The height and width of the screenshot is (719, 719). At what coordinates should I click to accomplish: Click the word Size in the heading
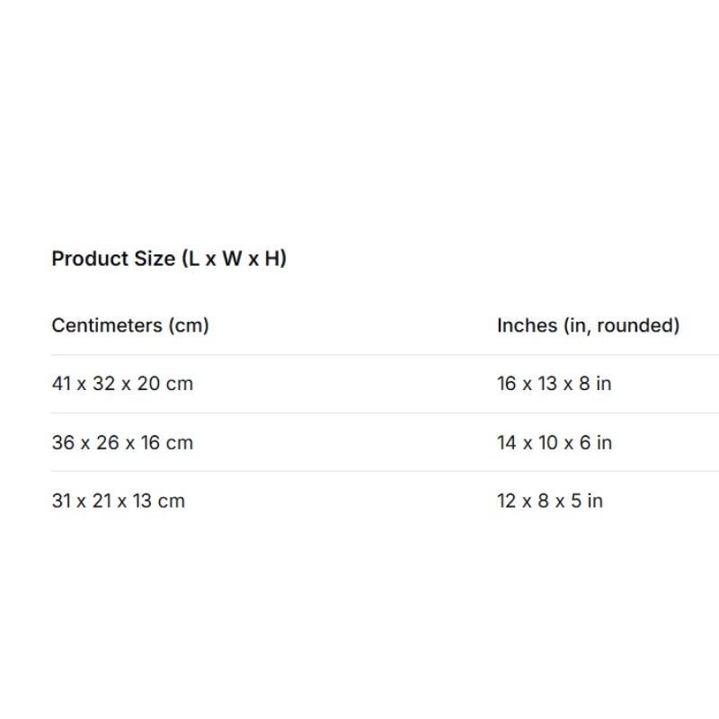coord(155,259)
